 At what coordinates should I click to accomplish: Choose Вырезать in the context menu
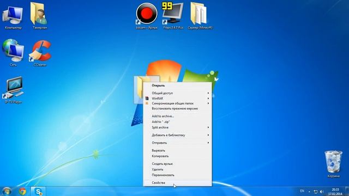177,150
